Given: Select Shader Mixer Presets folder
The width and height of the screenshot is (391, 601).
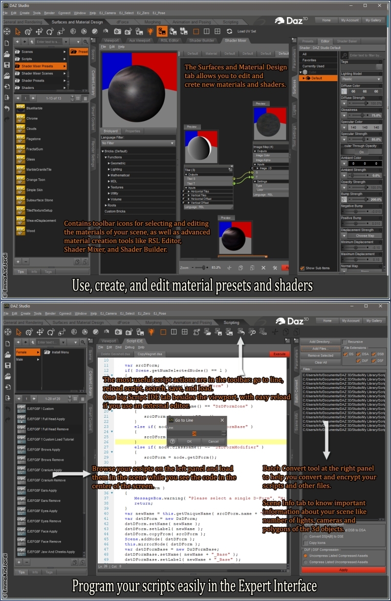Looking at the screenshot, I should pos(41,66).
